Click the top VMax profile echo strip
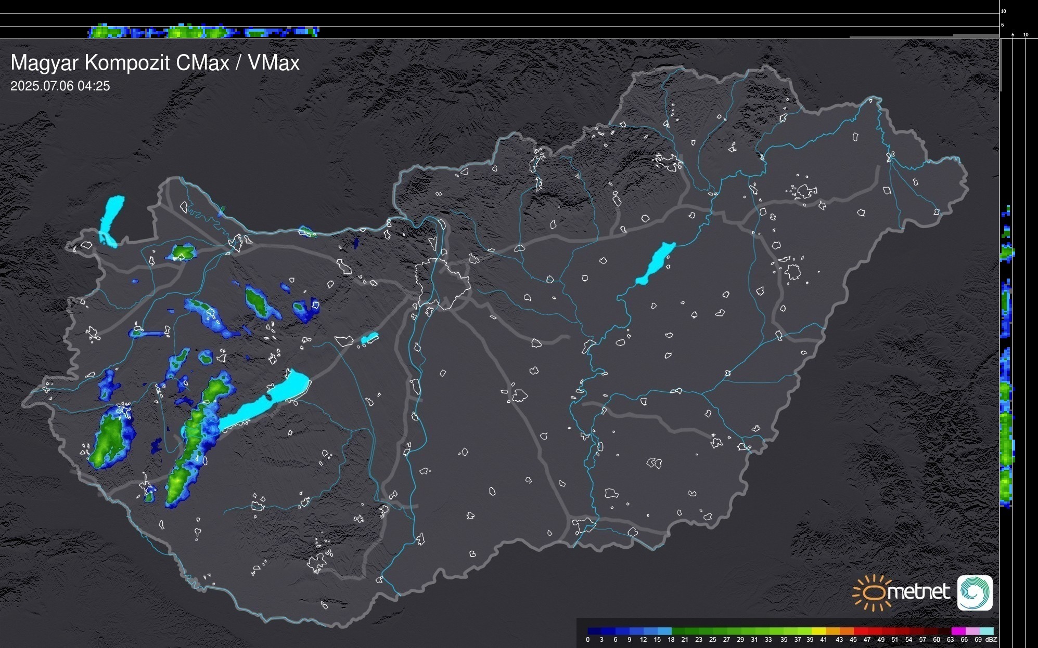 point(203,32)
